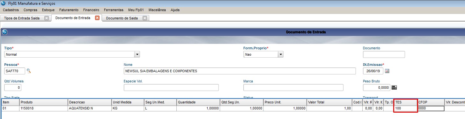Select the Seg.Un.Med. cell L
Image resolution: width=465 pixels, height=119 pixels.
point(160,108)
